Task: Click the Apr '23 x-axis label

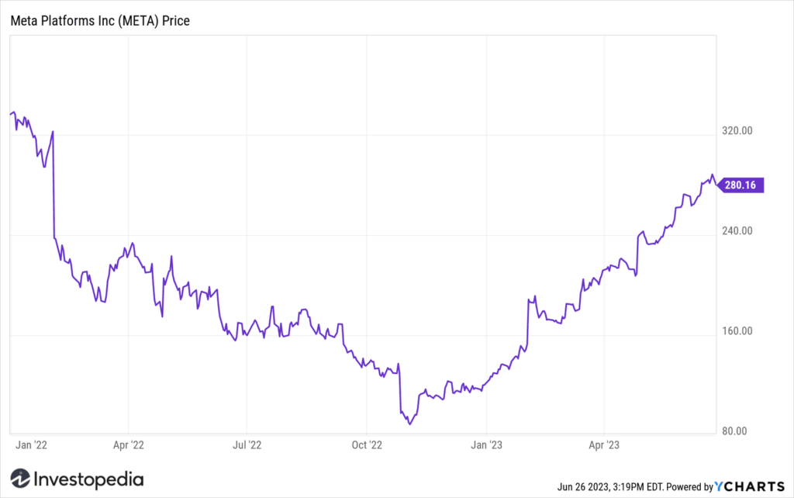Action: (x=604, y=444)
